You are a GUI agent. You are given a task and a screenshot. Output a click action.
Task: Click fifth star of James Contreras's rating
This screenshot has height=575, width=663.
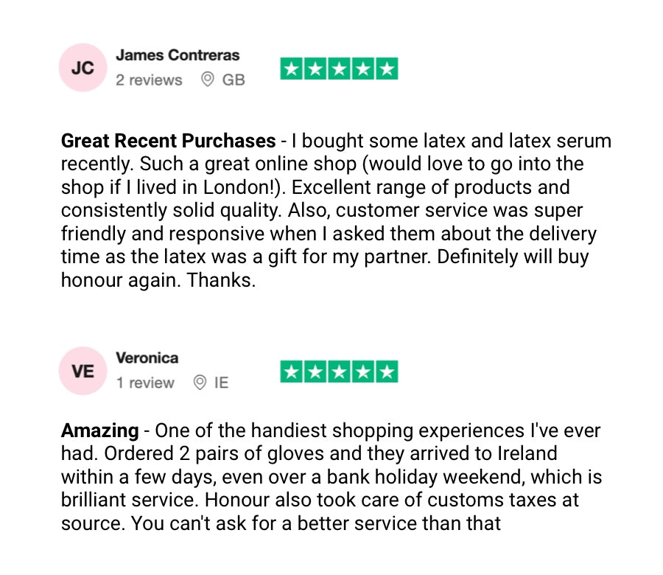[387, 69]
